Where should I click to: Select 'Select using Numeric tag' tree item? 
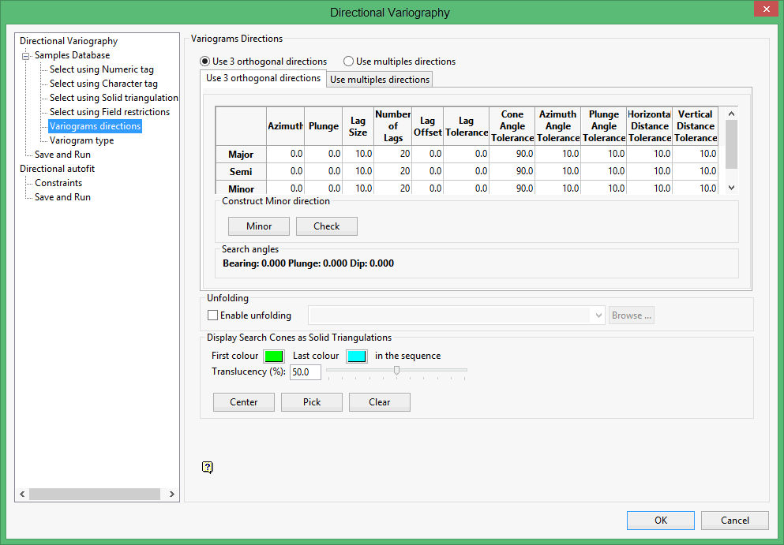tap(101, 69)
